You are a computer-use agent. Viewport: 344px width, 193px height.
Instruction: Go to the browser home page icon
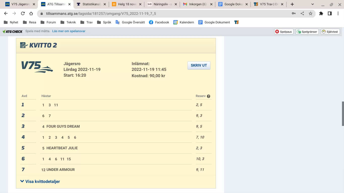(x=31, y=14)
